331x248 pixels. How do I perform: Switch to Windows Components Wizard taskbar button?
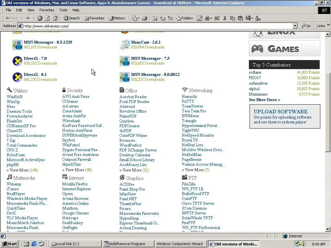[181, 244]
